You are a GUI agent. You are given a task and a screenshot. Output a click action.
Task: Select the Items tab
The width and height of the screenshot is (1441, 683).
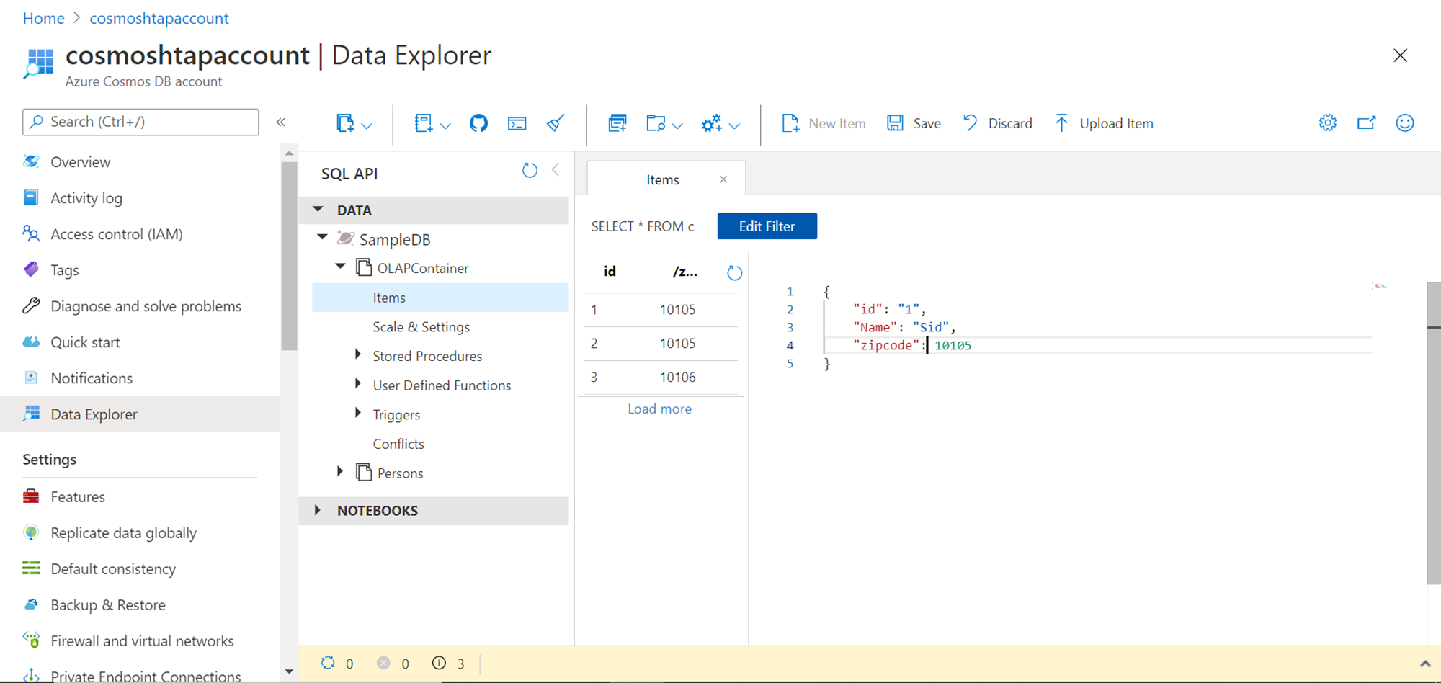coord(662,179)
